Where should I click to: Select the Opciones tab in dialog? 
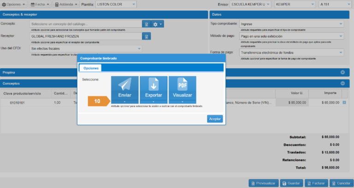(90, 68)
